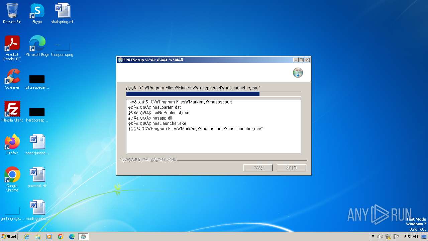The width and height of the screenshot is (428, 241).
Task: Select the poweret.rtf document icon
Action: point(37,177)
